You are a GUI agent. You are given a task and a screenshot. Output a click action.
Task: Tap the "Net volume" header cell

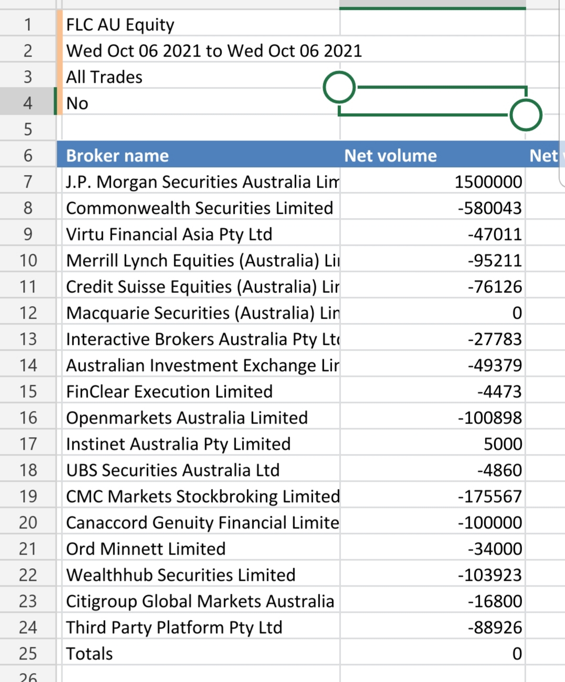(432, 155)
